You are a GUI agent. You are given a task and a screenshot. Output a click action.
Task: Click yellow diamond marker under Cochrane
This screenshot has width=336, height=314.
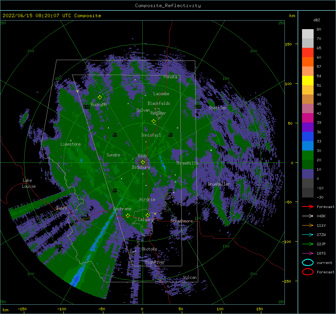point(128,215)
